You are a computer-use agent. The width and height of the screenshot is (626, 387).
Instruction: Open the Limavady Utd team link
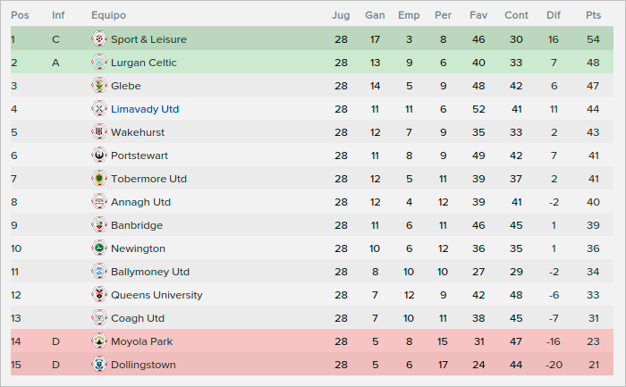click(145, 109)
